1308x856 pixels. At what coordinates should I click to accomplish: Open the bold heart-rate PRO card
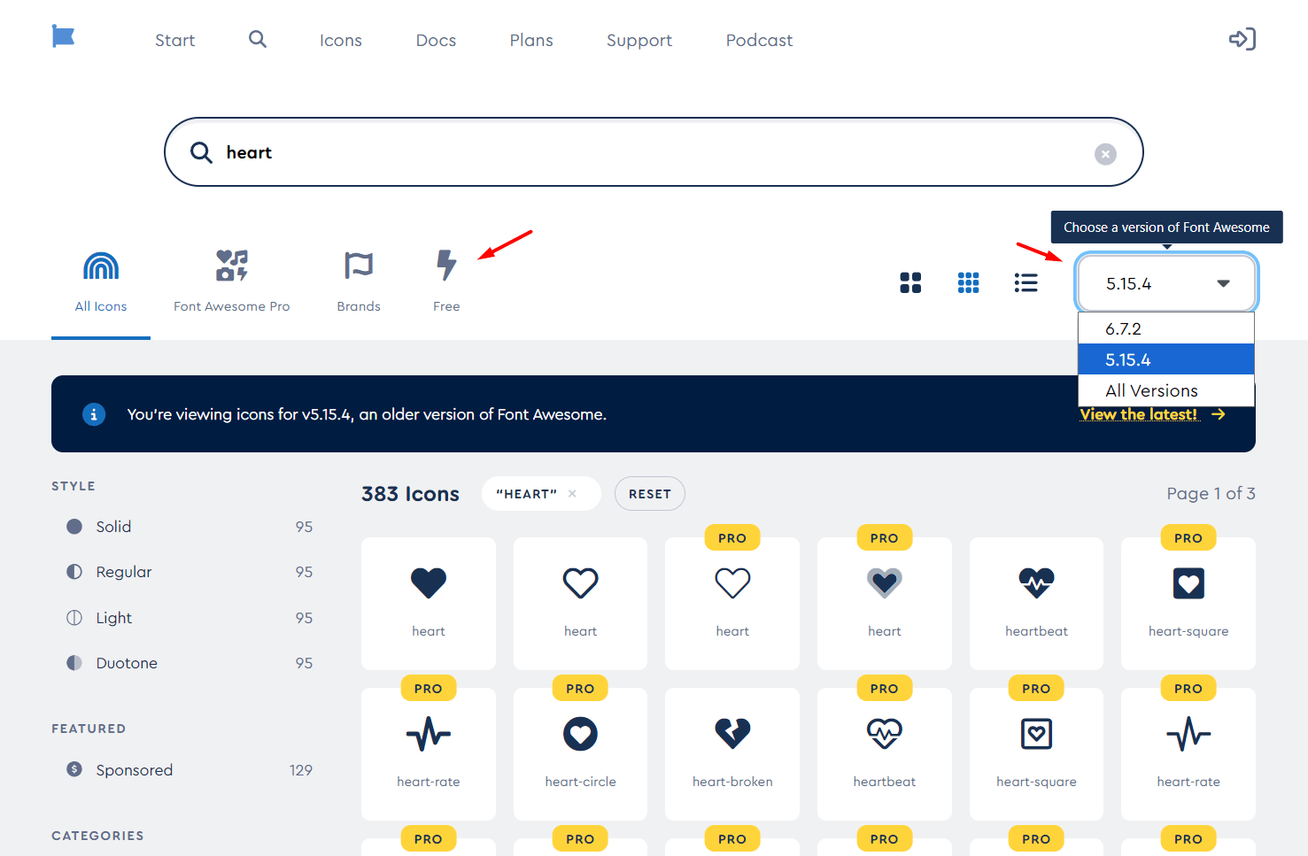point(429,754)
